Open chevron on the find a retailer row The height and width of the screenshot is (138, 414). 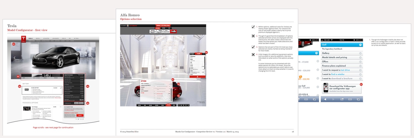(x=360, y=74)
